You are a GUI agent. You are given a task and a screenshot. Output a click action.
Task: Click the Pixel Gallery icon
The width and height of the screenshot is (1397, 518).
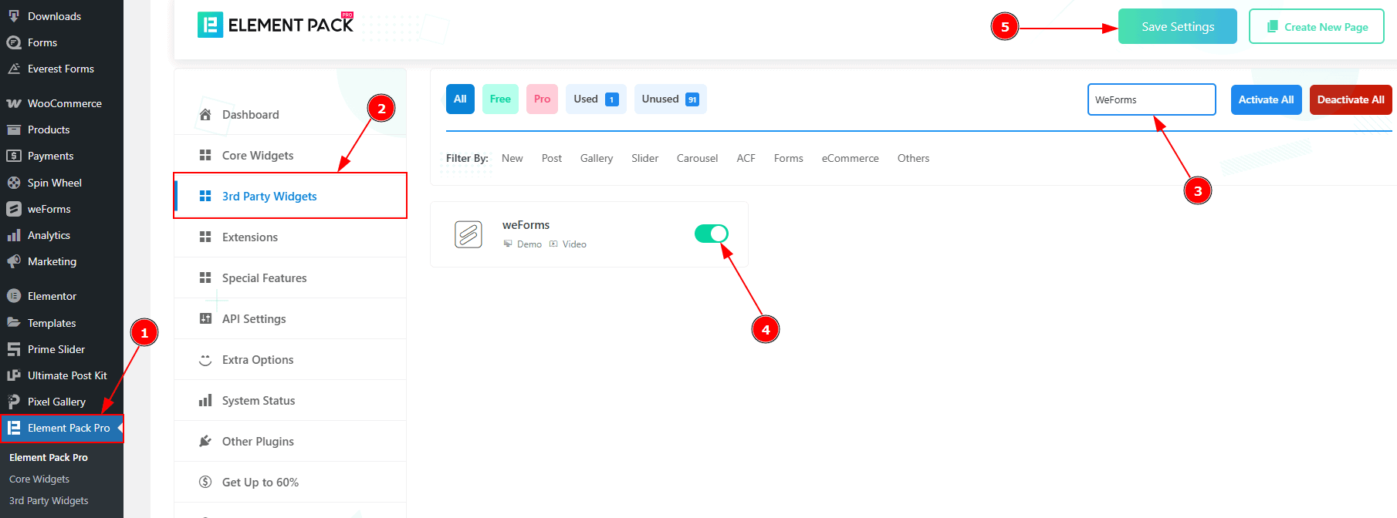tap(14, 402)
